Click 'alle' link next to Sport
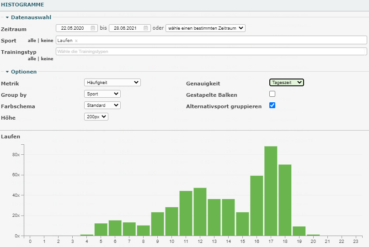 coord(32,41)
